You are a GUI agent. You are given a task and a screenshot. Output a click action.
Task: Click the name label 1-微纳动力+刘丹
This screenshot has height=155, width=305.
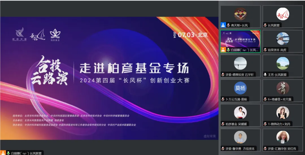click(279, 124)
